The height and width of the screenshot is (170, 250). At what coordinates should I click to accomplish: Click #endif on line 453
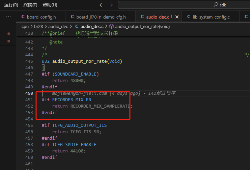49,113
